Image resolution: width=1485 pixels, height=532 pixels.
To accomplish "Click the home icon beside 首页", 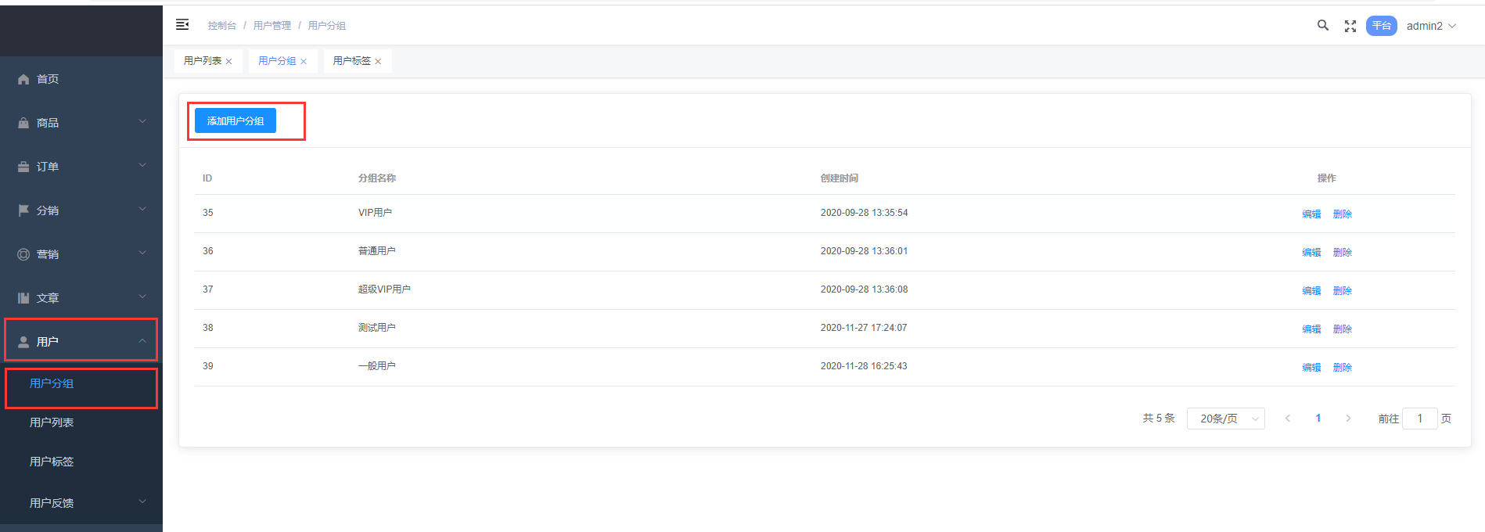I will pyautogui.click(x=23, y=79).
